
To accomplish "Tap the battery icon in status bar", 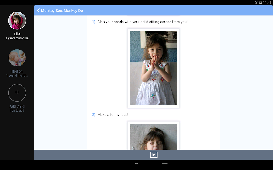I will (260, 2).
